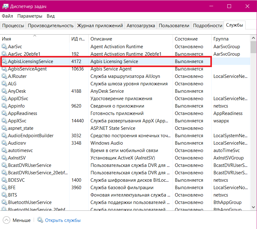Sort services by the Имя column header
This screenshot has width=257, height=229.
(x=35, y=39)
